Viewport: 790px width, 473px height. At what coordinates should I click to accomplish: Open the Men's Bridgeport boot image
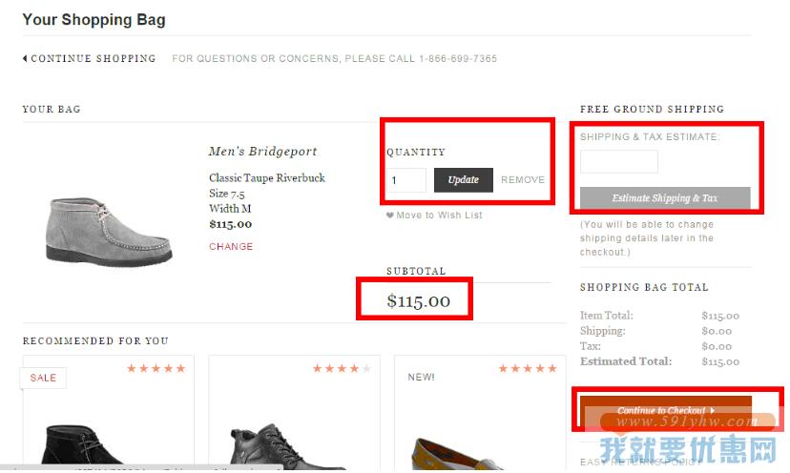click(x=111, y=227)
